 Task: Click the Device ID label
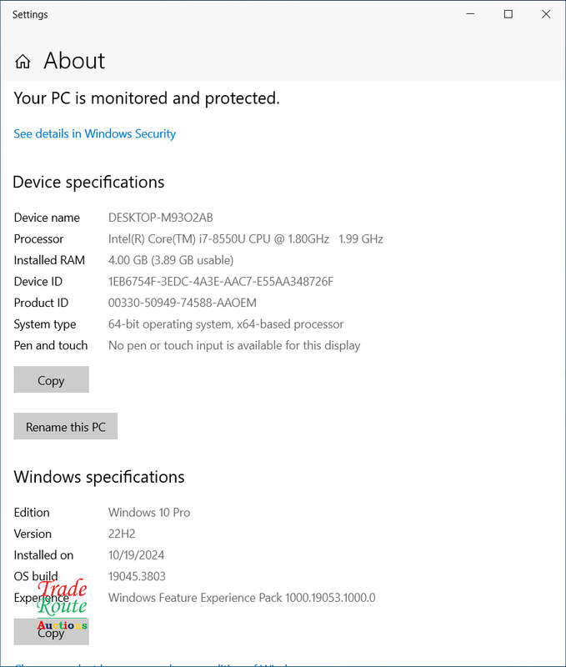tap(38, 282)
